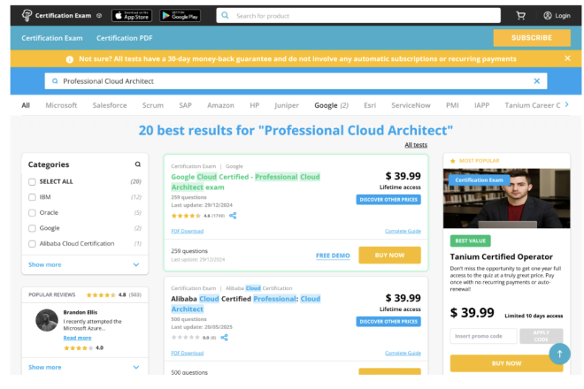Click the Categories search magnifier icon
This screenshot has height=389, width=584.
click(x=138, y=164)
